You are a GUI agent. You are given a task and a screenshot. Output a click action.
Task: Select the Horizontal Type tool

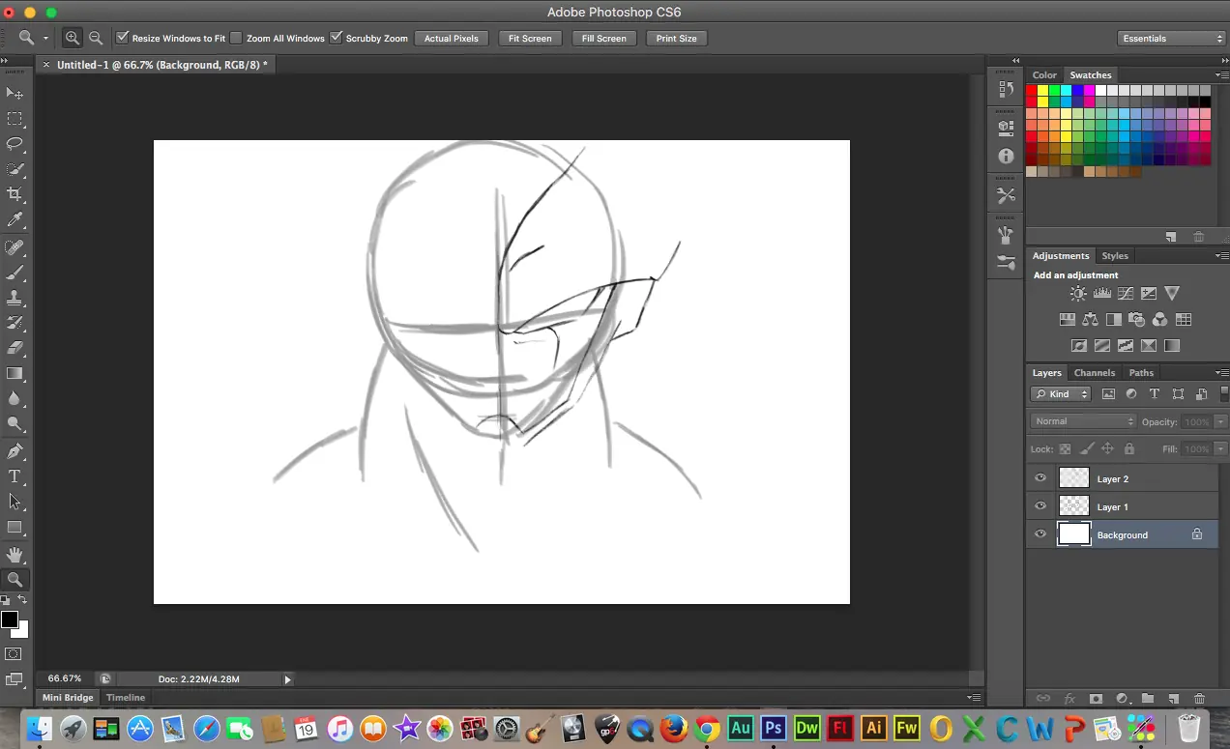pyautogui.click(x=15, y=476)
